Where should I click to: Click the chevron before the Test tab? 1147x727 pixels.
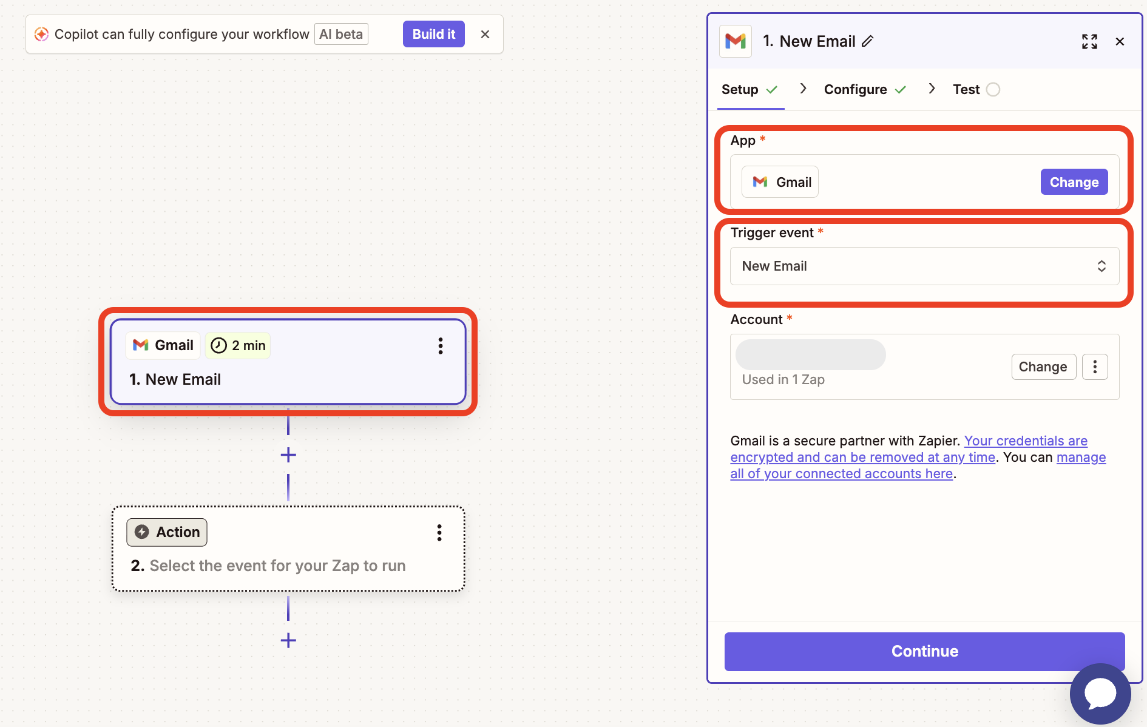pos(932,89)
